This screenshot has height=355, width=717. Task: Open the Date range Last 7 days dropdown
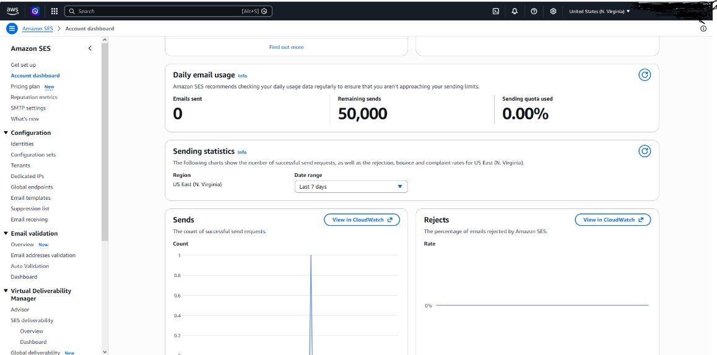tap(350, 186)
